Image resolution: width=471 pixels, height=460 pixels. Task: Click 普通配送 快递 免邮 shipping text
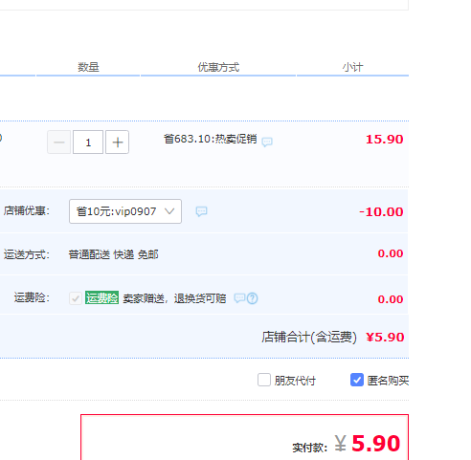point(113,254)
